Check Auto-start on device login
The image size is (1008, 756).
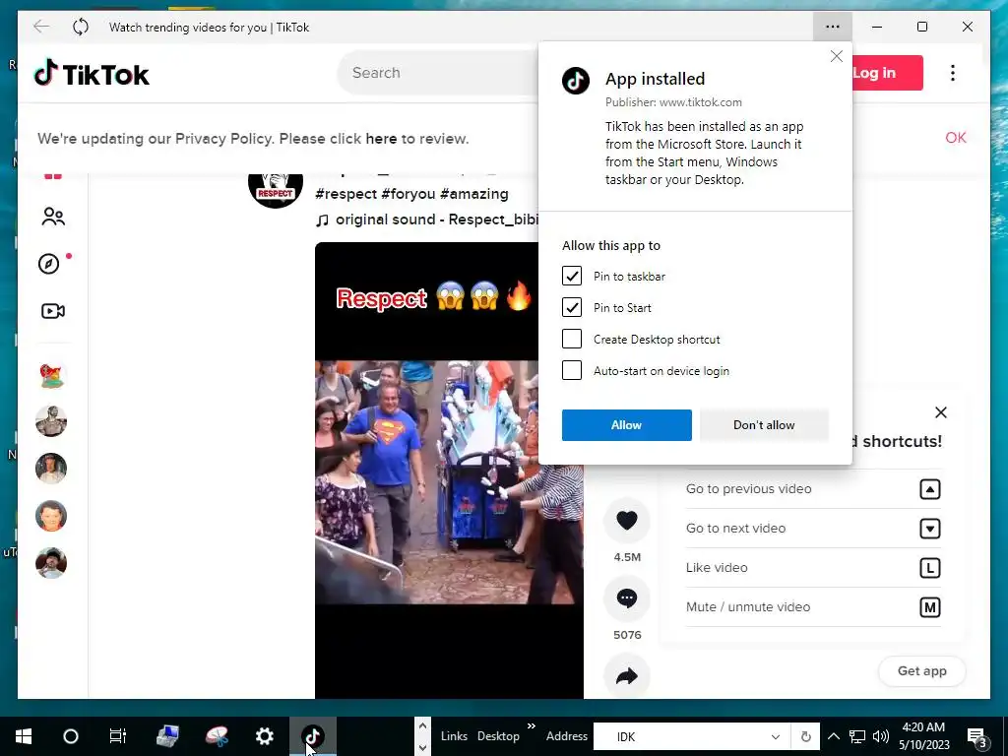point(572,370)
